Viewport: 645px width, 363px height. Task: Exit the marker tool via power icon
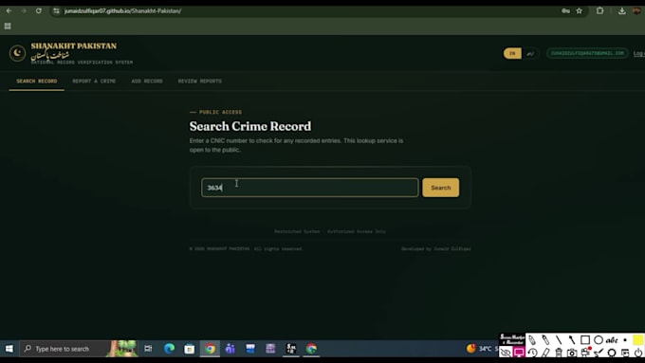[638, 353]
